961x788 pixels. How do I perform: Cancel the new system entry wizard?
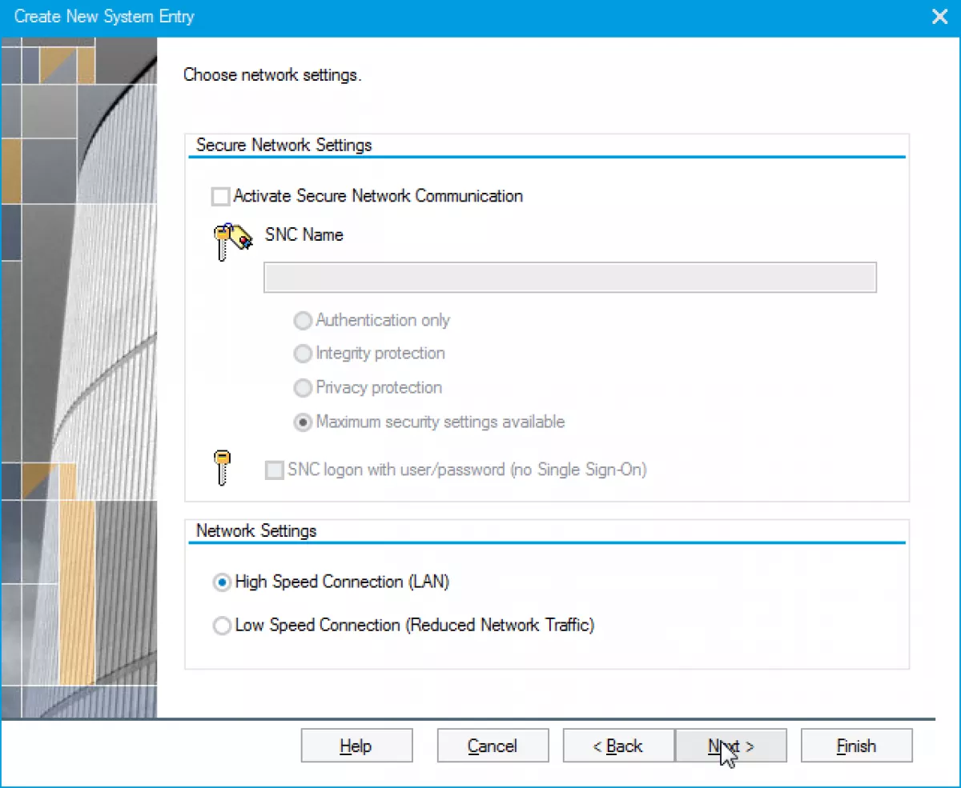tap(493, 746)
